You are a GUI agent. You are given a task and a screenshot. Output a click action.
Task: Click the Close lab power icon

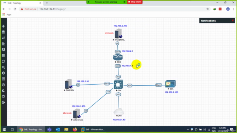(3, 96)
